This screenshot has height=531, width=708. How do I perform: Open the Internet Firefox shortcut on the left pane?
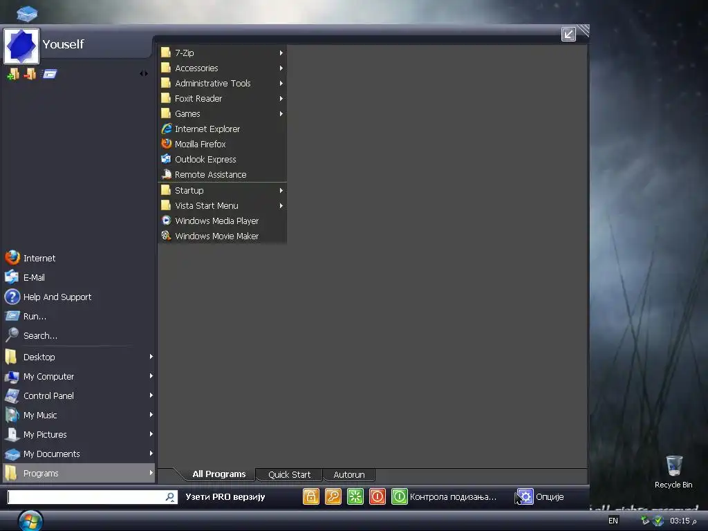point(79,258)
